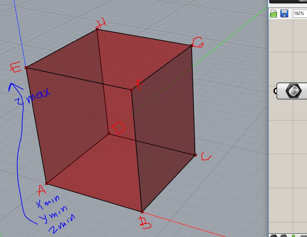Open a definition with the green folder icon
This screenshot has width=307, height=237.
[x=274, y=13]
